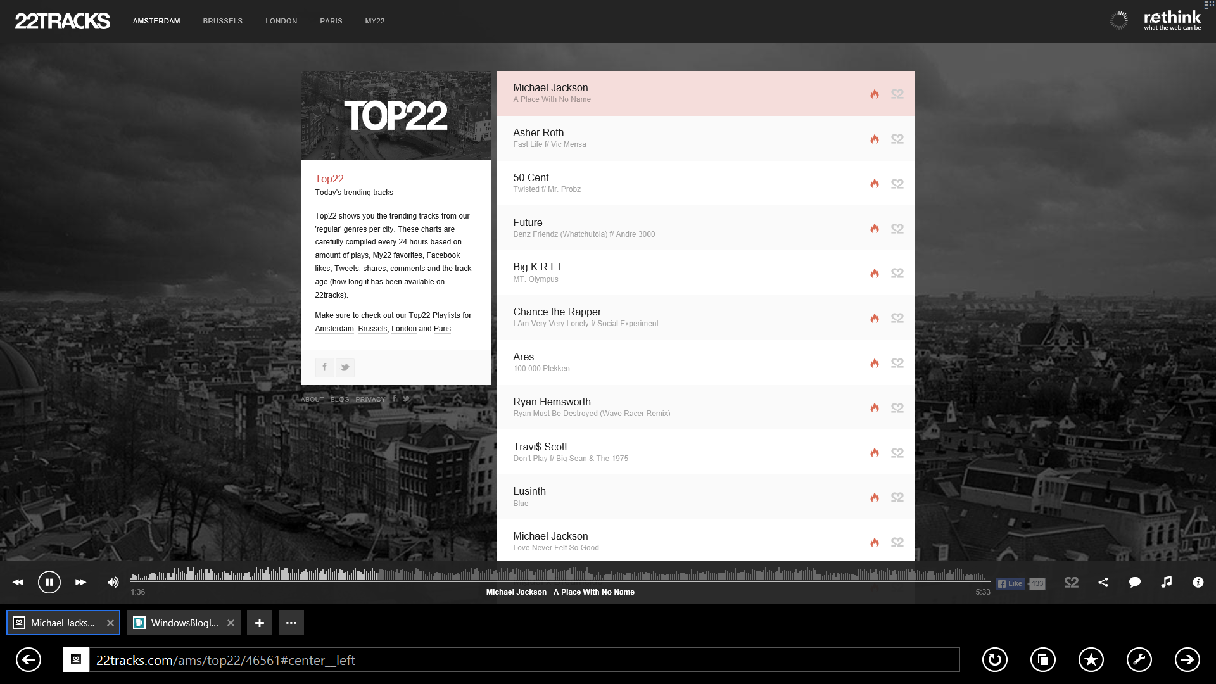Screen dimensions: 1216x684
Task: Switch to the Paris city tab
Action: coord(331,21)
